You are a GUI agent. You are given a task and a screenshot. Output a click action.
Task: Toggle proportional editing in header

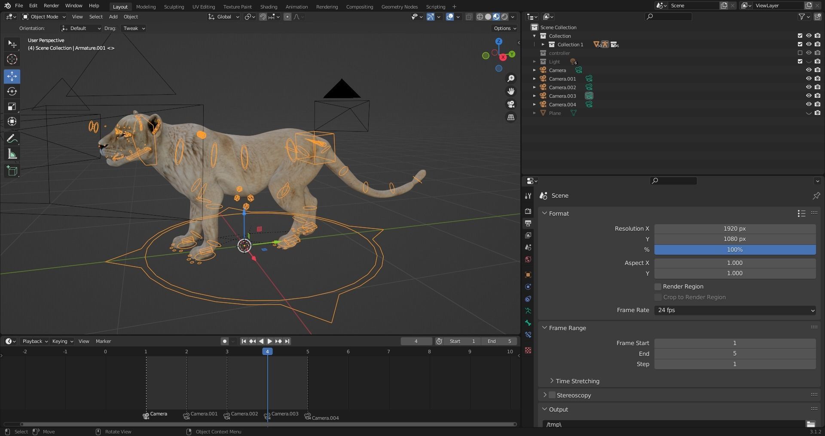click(x=287, y=17)
